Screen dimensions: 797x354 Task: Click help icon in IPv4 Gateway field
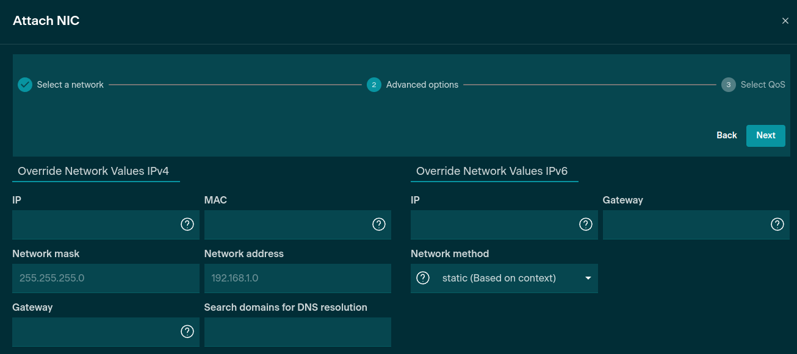click(x=187, y=331)
